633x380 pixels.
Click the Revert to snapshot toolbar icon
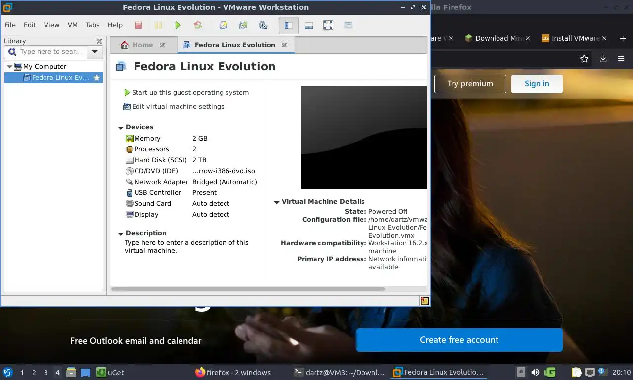(x=243, y=25)
